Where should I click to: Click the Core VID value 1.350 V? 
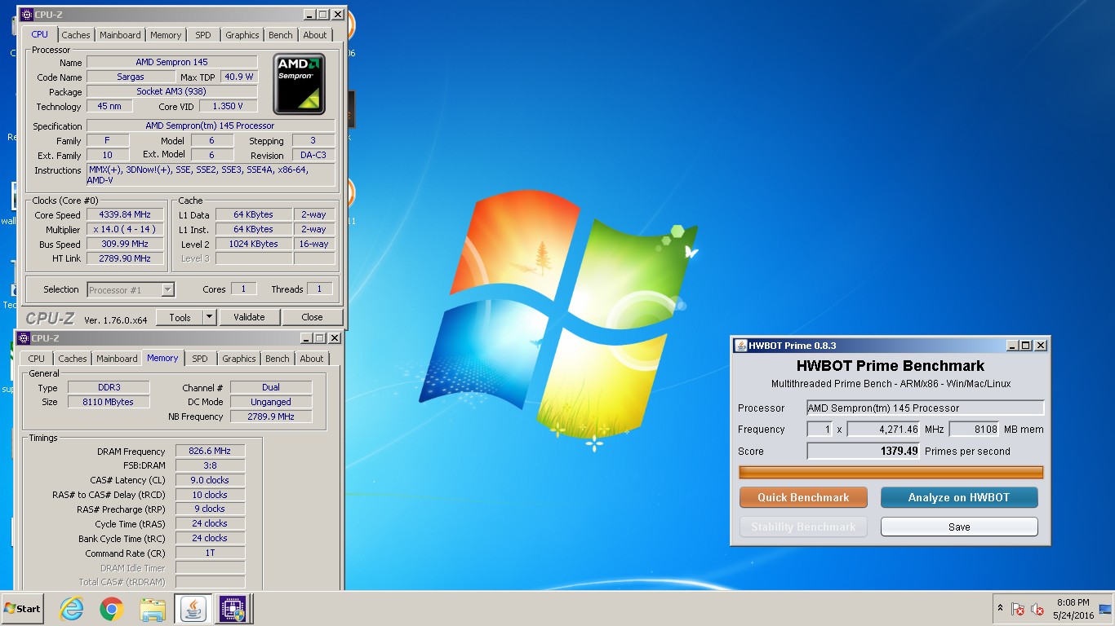(229, 106)
